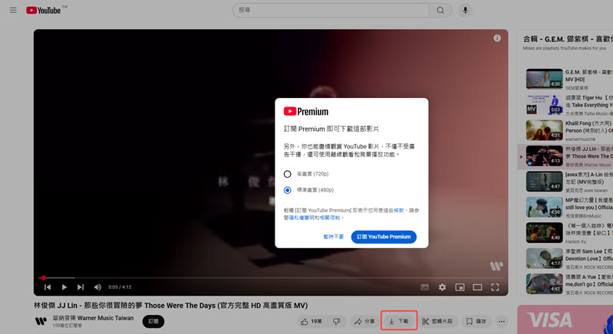613x334 pixels.
Task: Focus the YouTube search field
Action: [x=331, y=10]
